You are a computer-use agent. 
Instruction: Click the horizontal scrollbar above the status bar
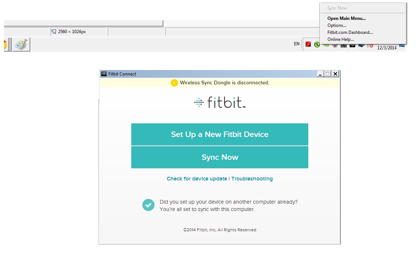[83, 23]
